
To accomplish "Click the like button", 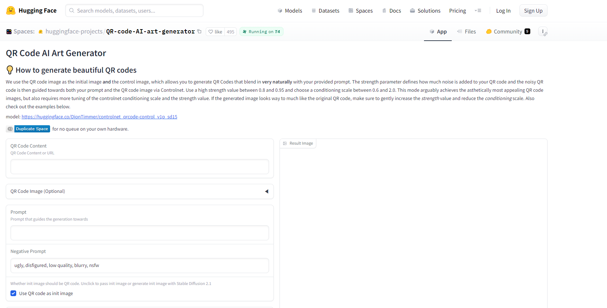I will (x=215, y=32).
